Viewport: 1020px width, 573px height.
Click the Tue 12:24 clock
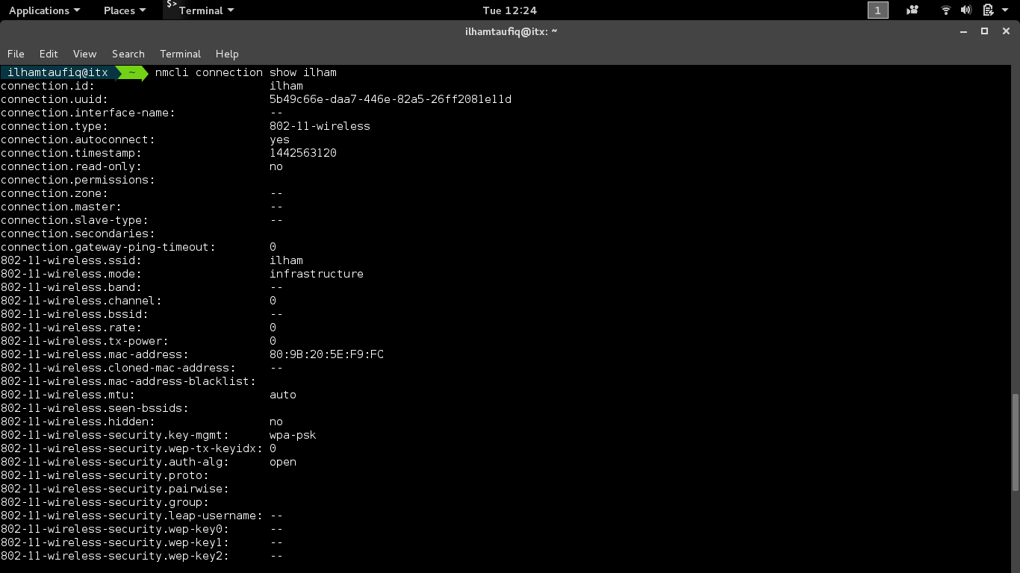tap(510, 10)
